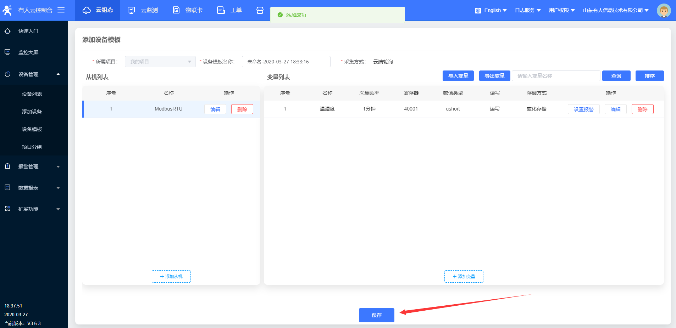The height and width of the screenshot is (328, 676).
Task: Click the extended functions grid icon
Action: pos(7,209)
